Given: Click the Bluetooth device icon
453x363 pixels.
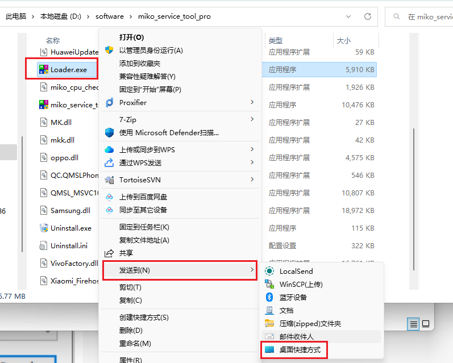Looking at the screenshot, I should (x=269, y=297).
